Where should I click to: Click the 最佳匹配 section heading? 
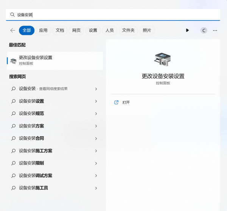point(17,45)
